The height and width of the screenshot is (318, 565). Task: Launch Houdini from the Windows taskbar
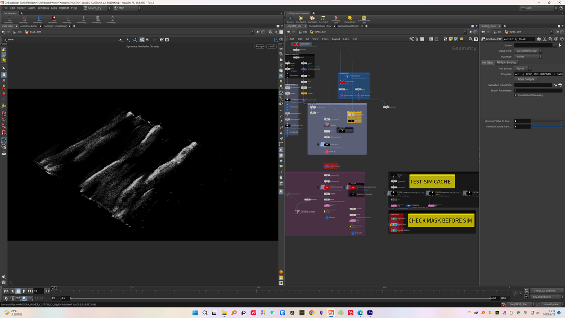pos(331,313)
